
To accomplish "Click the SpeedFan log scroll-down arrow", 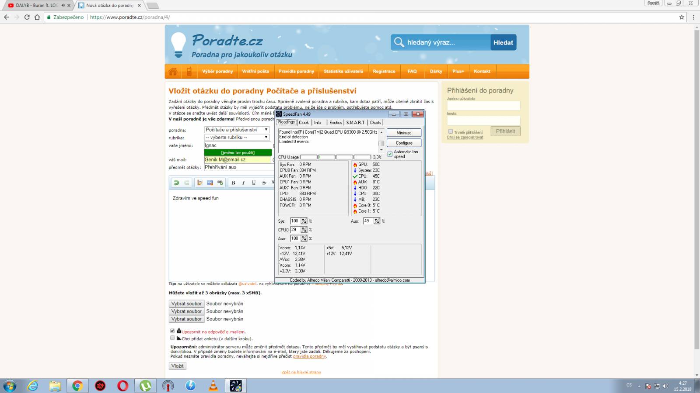I will coord(381,150).
